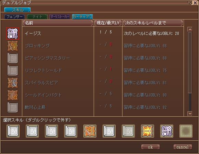Select the flaming arrow skill in selected skills
Viewport: 199px width, 154px height.
point(148,131)
